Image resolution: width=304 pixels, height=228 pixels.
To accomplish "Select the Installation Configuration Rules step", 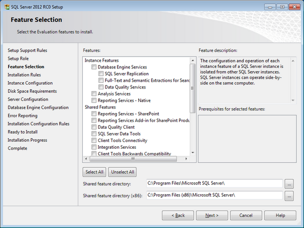I will (x=38, y=123).
